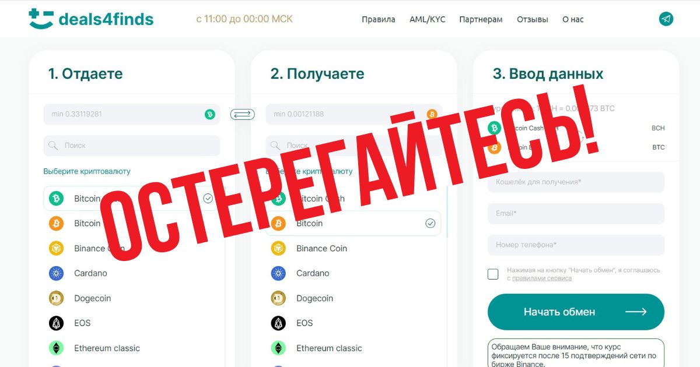
Task: Focus the Email input field
Action: click(576, 213)
